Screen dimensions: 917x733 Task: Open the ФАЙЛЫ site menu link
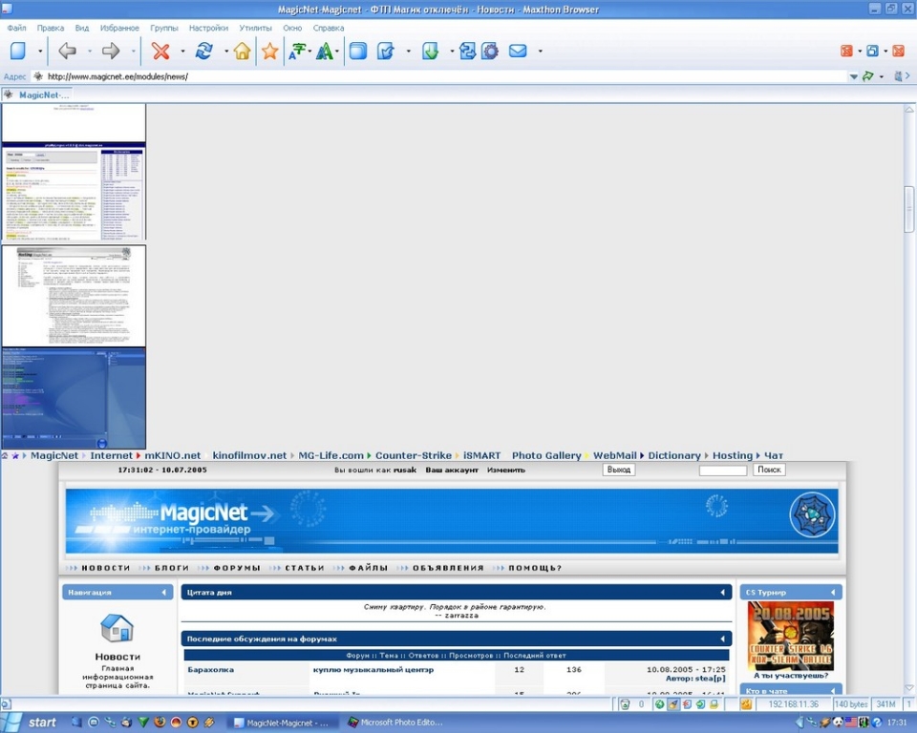(369, 568)
